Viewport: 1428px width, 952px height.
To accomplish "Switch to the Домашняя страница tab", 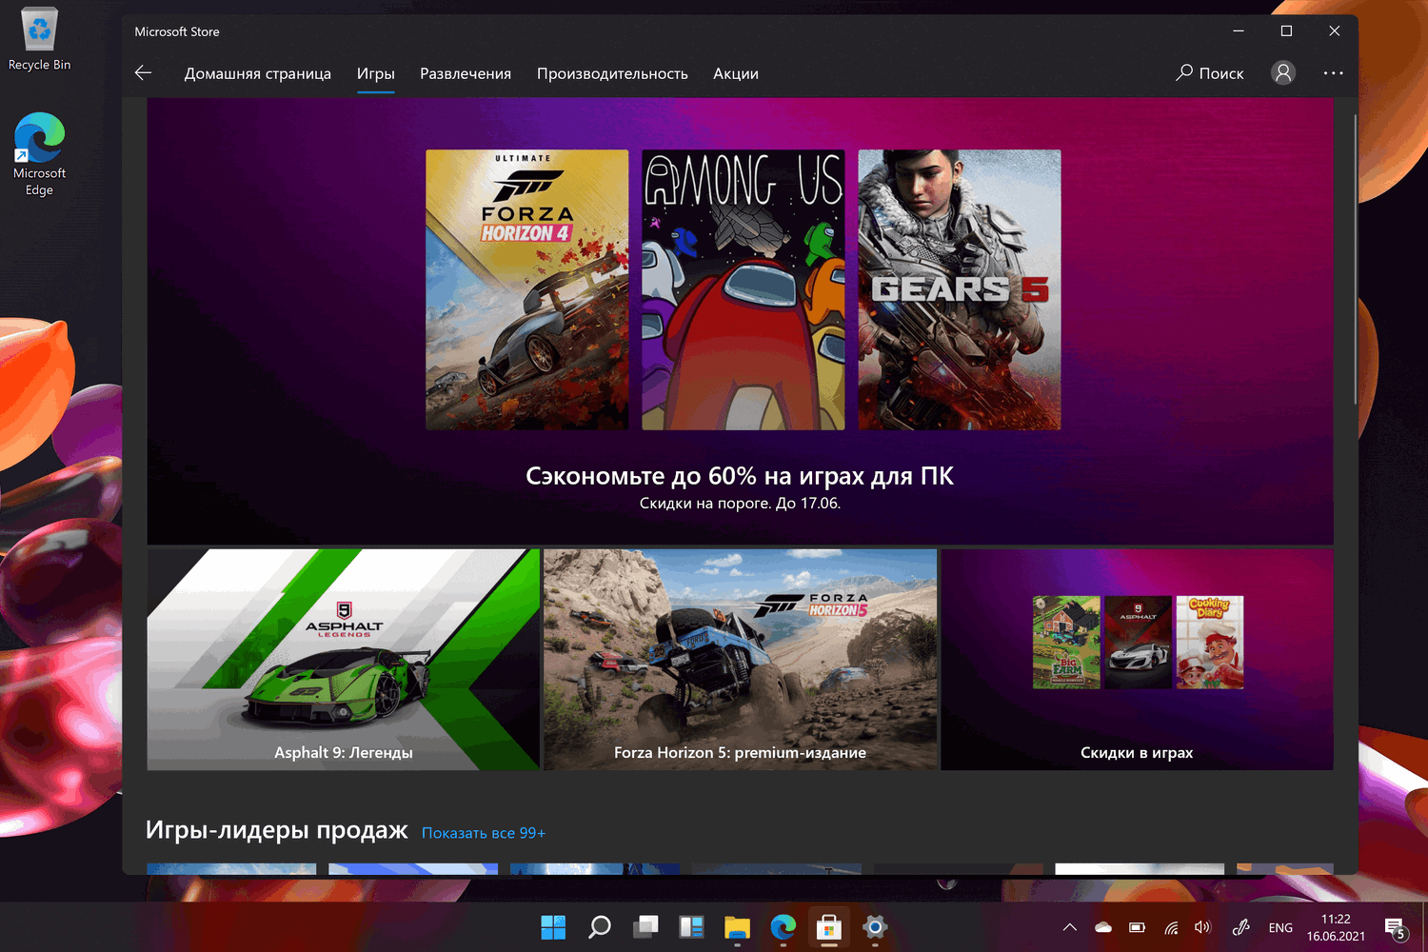I will [258, 73].
